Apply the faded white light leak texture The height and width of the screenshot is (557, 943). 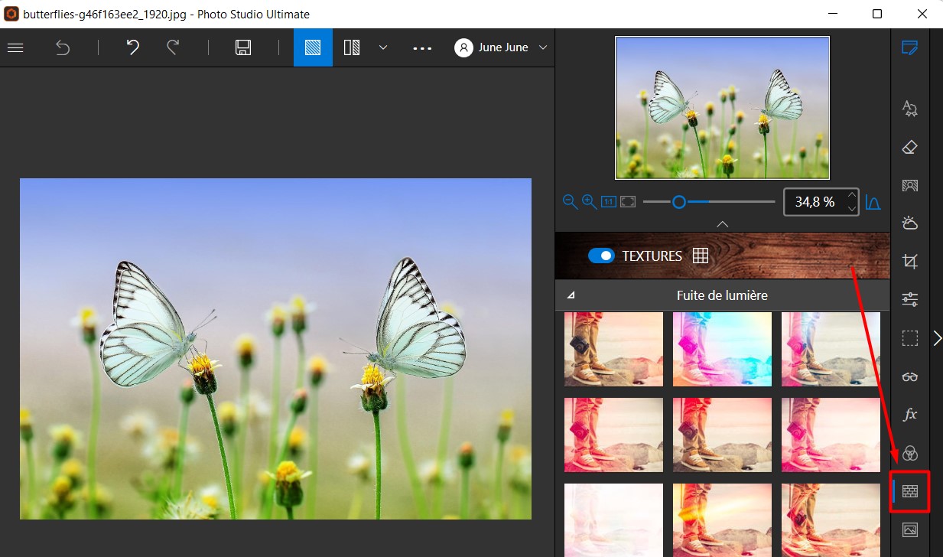pos(613,520)
